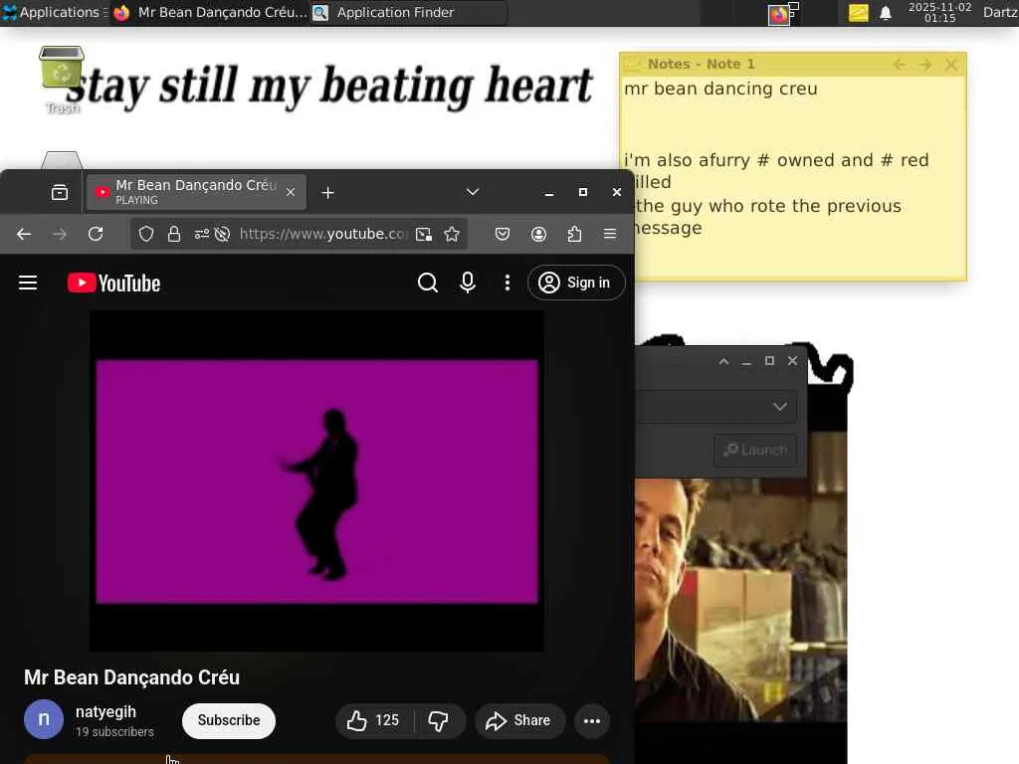Open the natyegih channel name link

point(105,712)
